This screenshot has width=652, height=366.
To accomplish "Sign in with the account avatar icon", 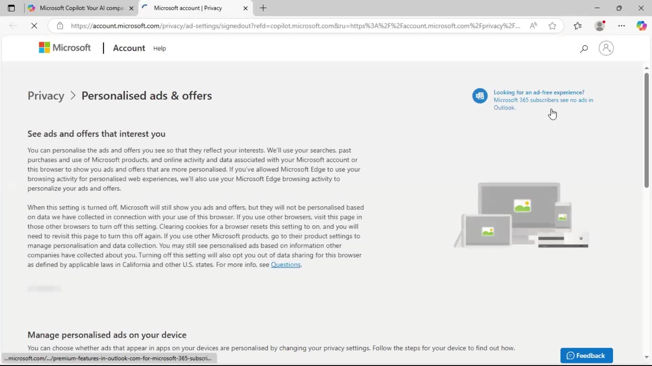I will 606,48.
